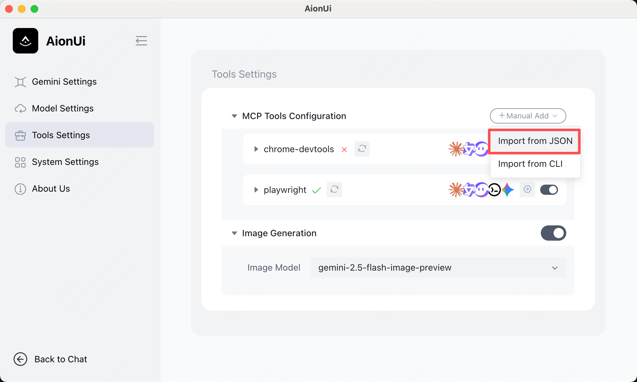Click the purple smiley icon in chrome-devtools row
The width and height of the screenshot is (637, 382).
pos(482,149)
